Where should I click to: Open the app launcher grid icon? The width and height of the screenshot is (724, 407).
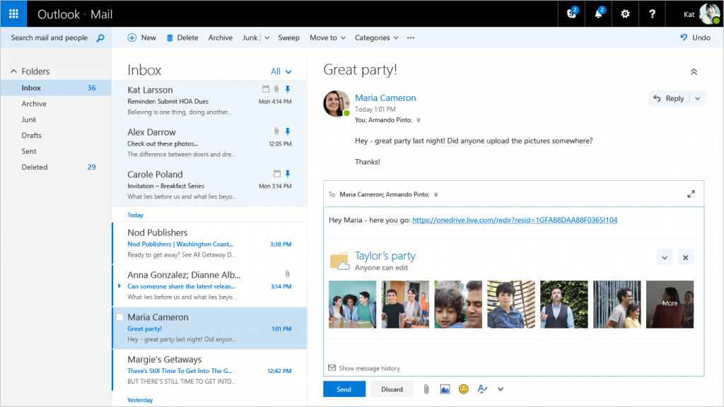[x=13, y=13]
